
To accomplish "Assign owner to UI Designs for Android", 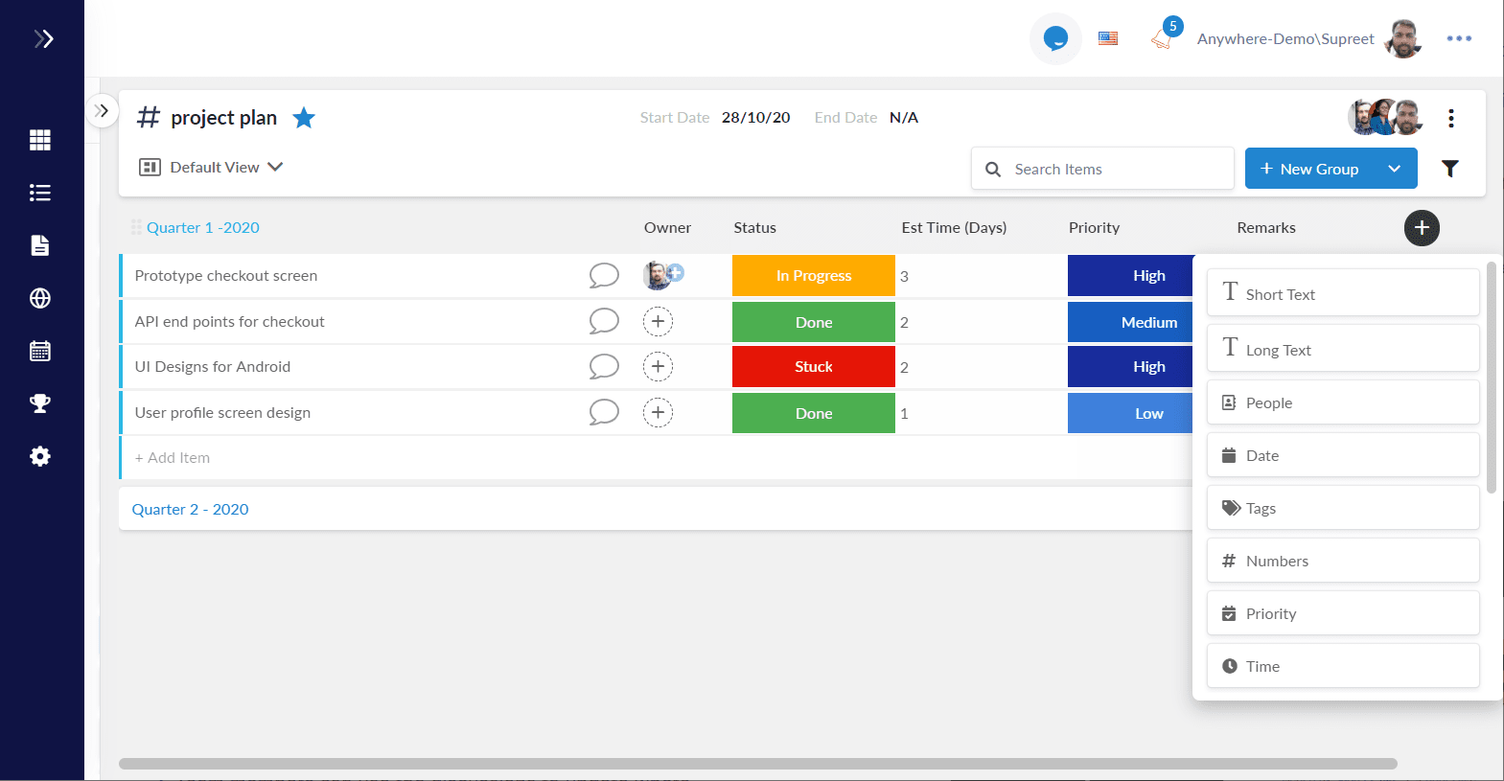I will pyautogui.click(x=658, y=366).
